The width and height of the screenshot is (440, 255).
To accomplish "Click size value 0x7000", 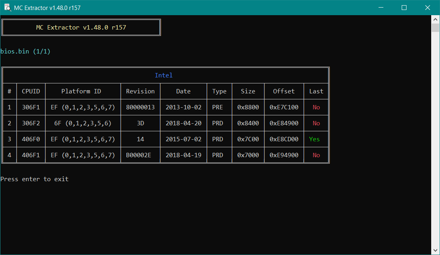I will 248,155.
